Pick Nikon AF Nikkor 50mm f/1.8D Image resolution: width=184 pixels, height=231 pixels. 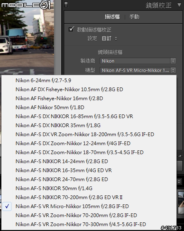point(89,108)
